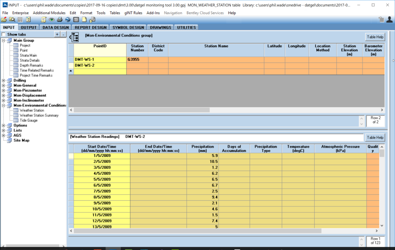Select the DMT-WS-1 PointID cell
The height and width of the screenshot is (250, 395).
tap(100, 59)
